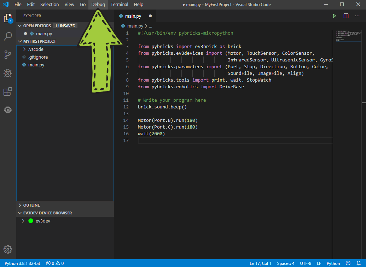The height and width of the screenshot is (267, 366).
Task: Click main.py in the breadcrumb
Action: point(135,26)
